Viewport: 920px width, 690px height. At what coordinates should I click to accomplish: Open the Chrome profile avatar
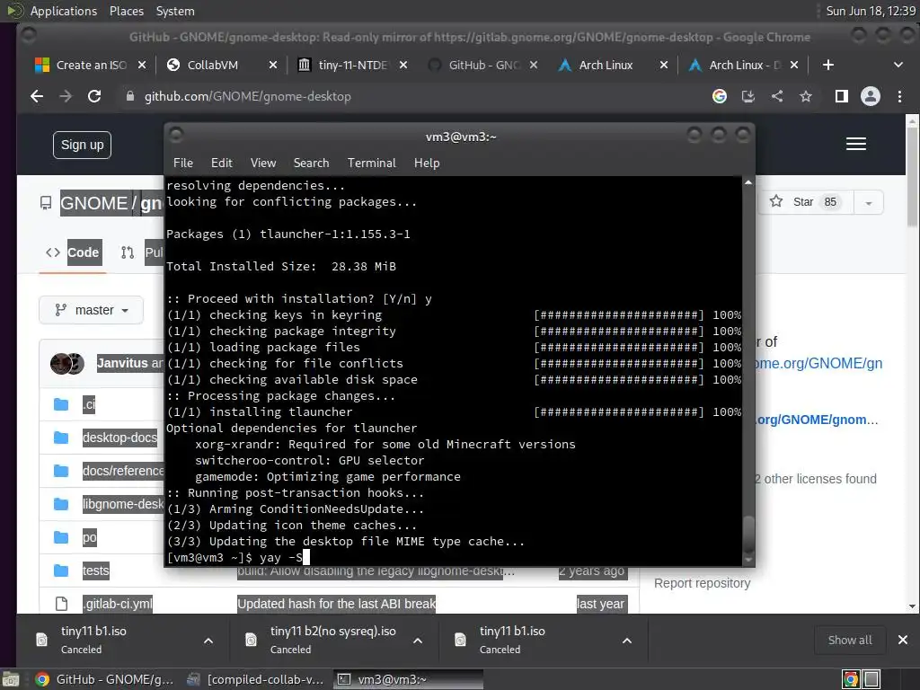[x=870, y=96]
